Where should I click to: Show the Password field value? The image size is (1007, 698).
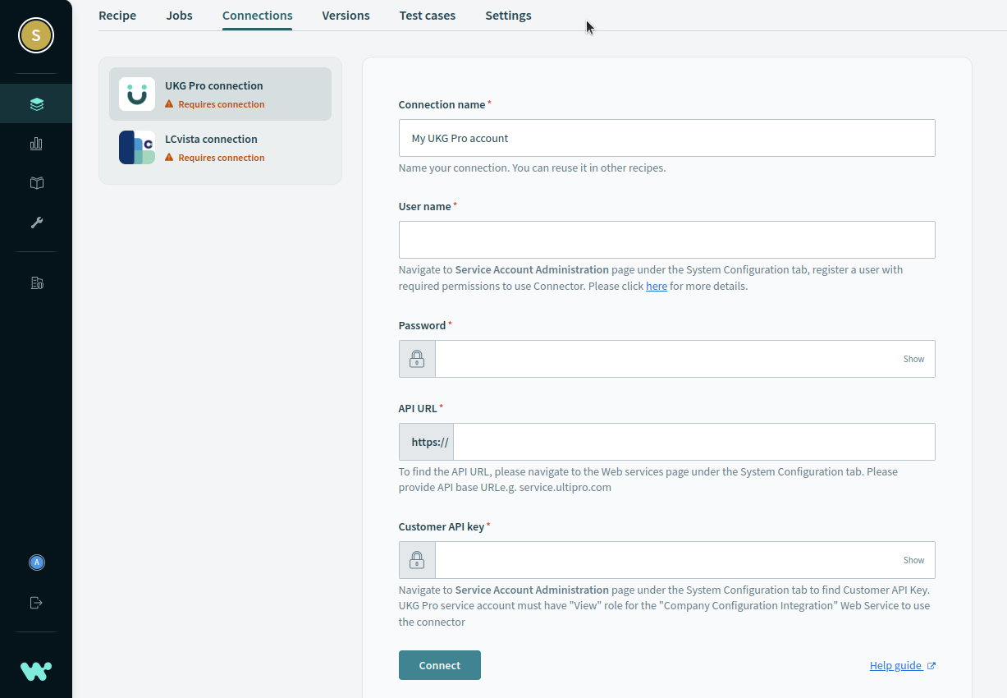(913, 359)
